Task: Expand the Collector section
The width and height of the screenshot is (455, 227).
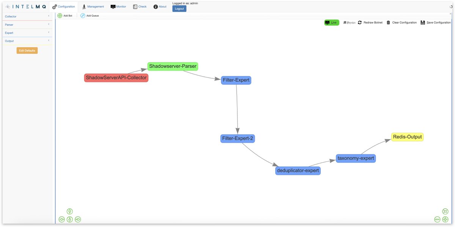Action: pos(27,16)
